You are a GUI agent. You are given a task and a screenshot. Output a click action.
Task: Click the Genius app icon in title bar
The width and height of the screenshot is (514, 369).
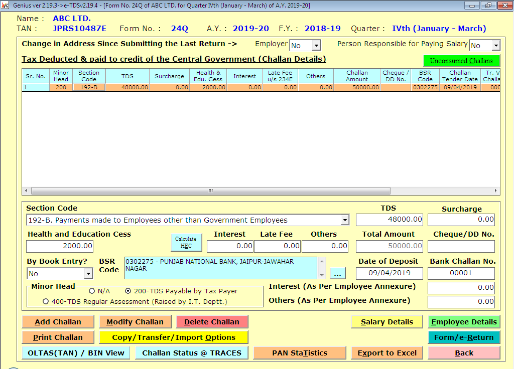[6, 5]
